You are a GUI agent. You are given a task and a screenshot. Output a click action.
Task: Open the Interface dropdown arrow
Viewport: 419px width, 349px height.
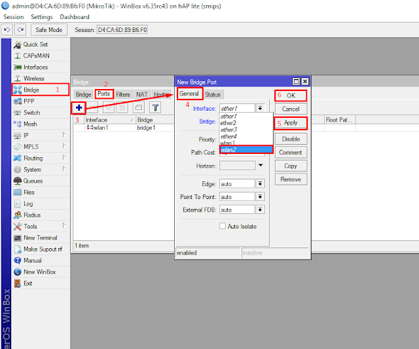point(260,108)
